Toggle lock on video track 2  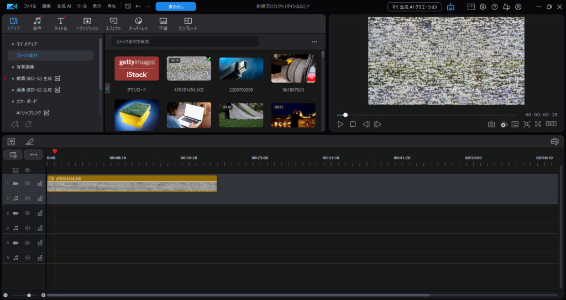coord(40,213)
